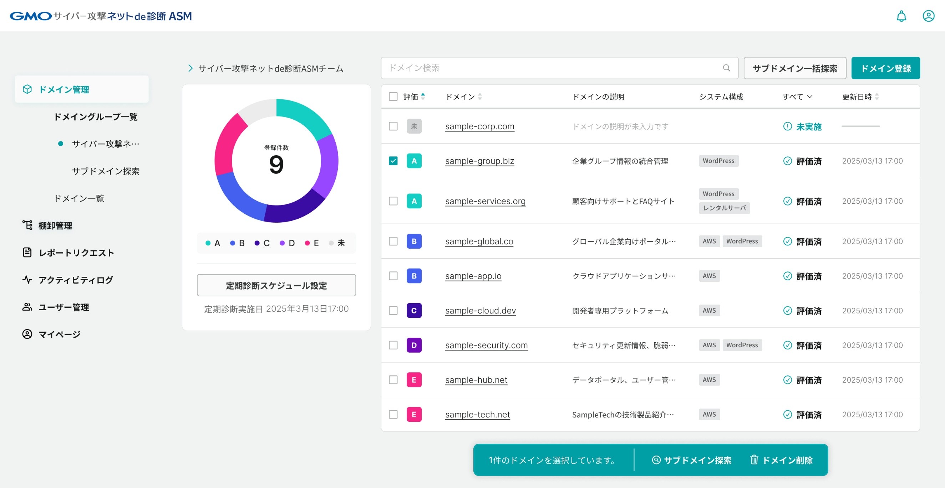Click the 棚卸管理 tree icon in sidebar

(x=27, y=225)
